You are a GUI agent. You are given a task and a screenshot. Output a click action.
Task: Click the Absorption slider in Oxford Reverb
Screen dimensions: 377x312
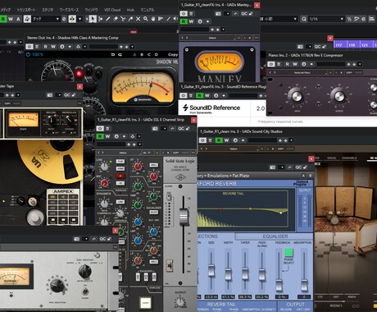click(304, 286)
